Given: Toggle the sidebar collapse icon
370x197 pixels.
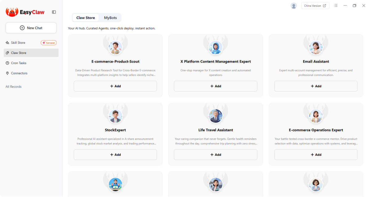Looking at the screenshot, I should (x=54, y=12).
